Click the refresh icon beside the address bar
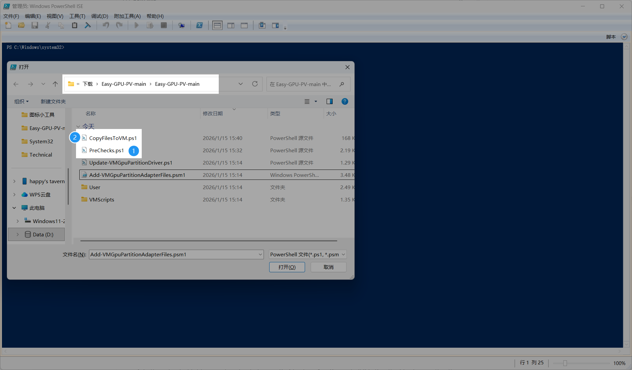 pos(255,84)
